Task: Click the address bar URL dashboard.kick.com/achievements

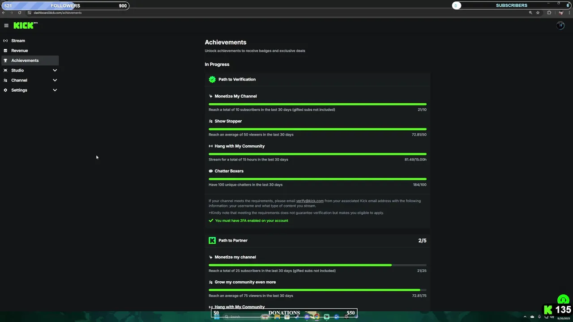Action: (x=57, y=13)
